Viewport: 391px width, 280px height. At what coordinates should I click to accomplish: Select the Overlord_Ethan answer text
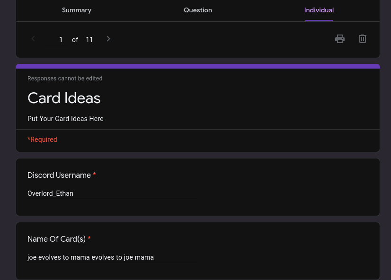point(50,193)
